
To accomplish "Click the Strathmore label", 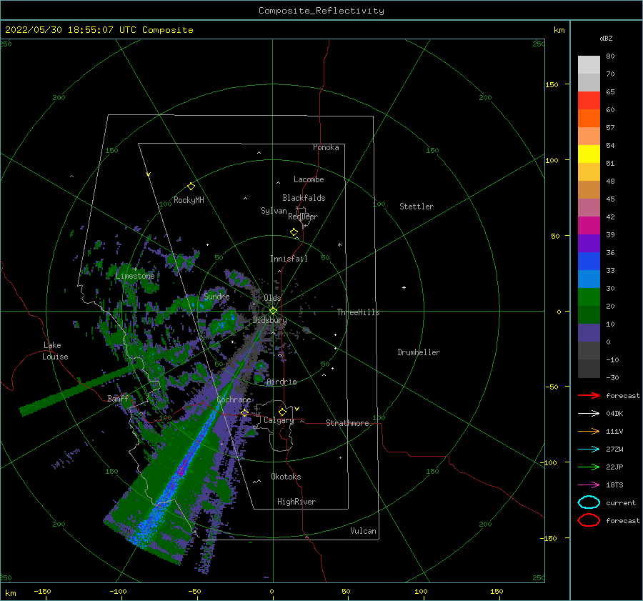I will 347,423.
